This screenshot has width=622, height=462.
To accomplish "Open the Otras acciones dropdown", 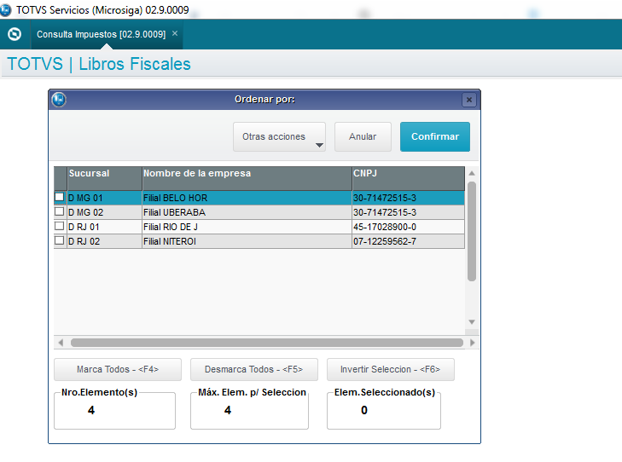I will click(279, 136).
